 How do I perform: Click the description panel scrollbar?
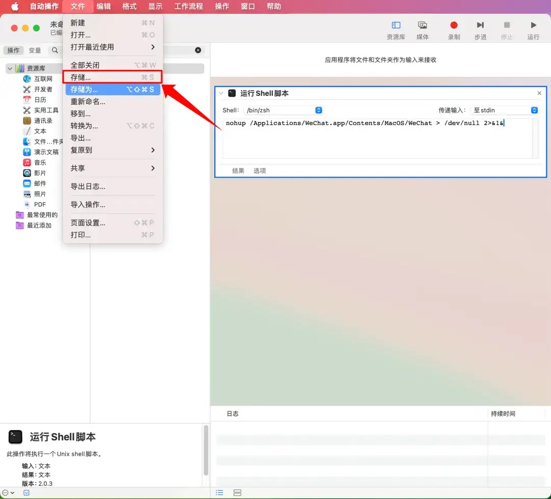[206, 449]
